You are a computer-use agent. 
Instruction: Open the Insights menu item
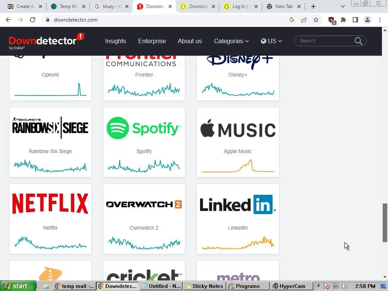coord(116,41)
